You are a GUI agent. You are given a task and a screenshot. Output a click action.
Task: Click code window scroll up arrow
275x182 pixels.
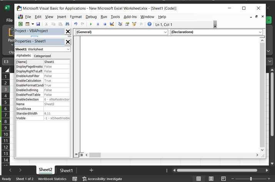click(262, 40)
